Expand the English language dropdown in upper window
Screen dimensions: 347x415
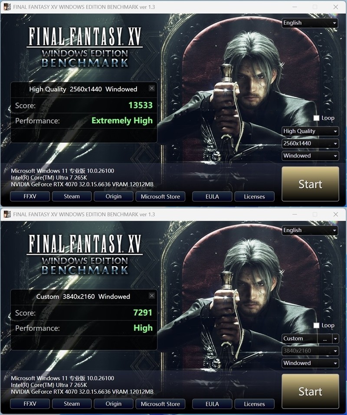pyautogui.click(x=310, y=23)
